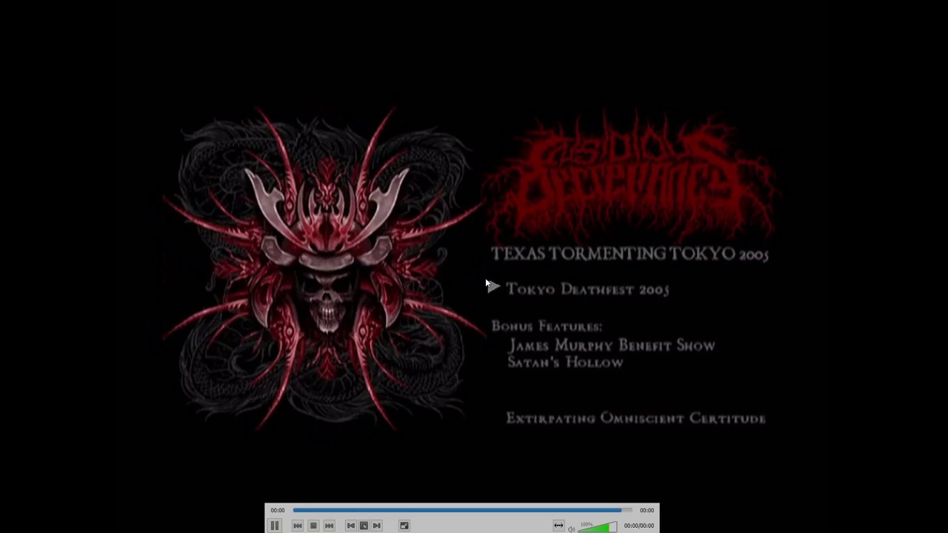Toggle the stretch/aspect arrows icon
Image resolution: width=948 pixels, height=533 pixels.
[558, 526]
